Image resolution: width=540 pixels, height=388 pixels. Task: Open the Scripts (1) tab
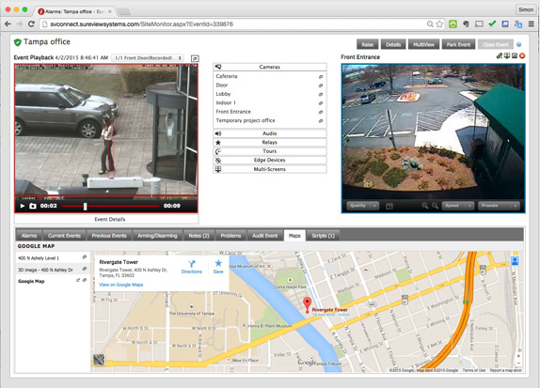tap(323, 236)
